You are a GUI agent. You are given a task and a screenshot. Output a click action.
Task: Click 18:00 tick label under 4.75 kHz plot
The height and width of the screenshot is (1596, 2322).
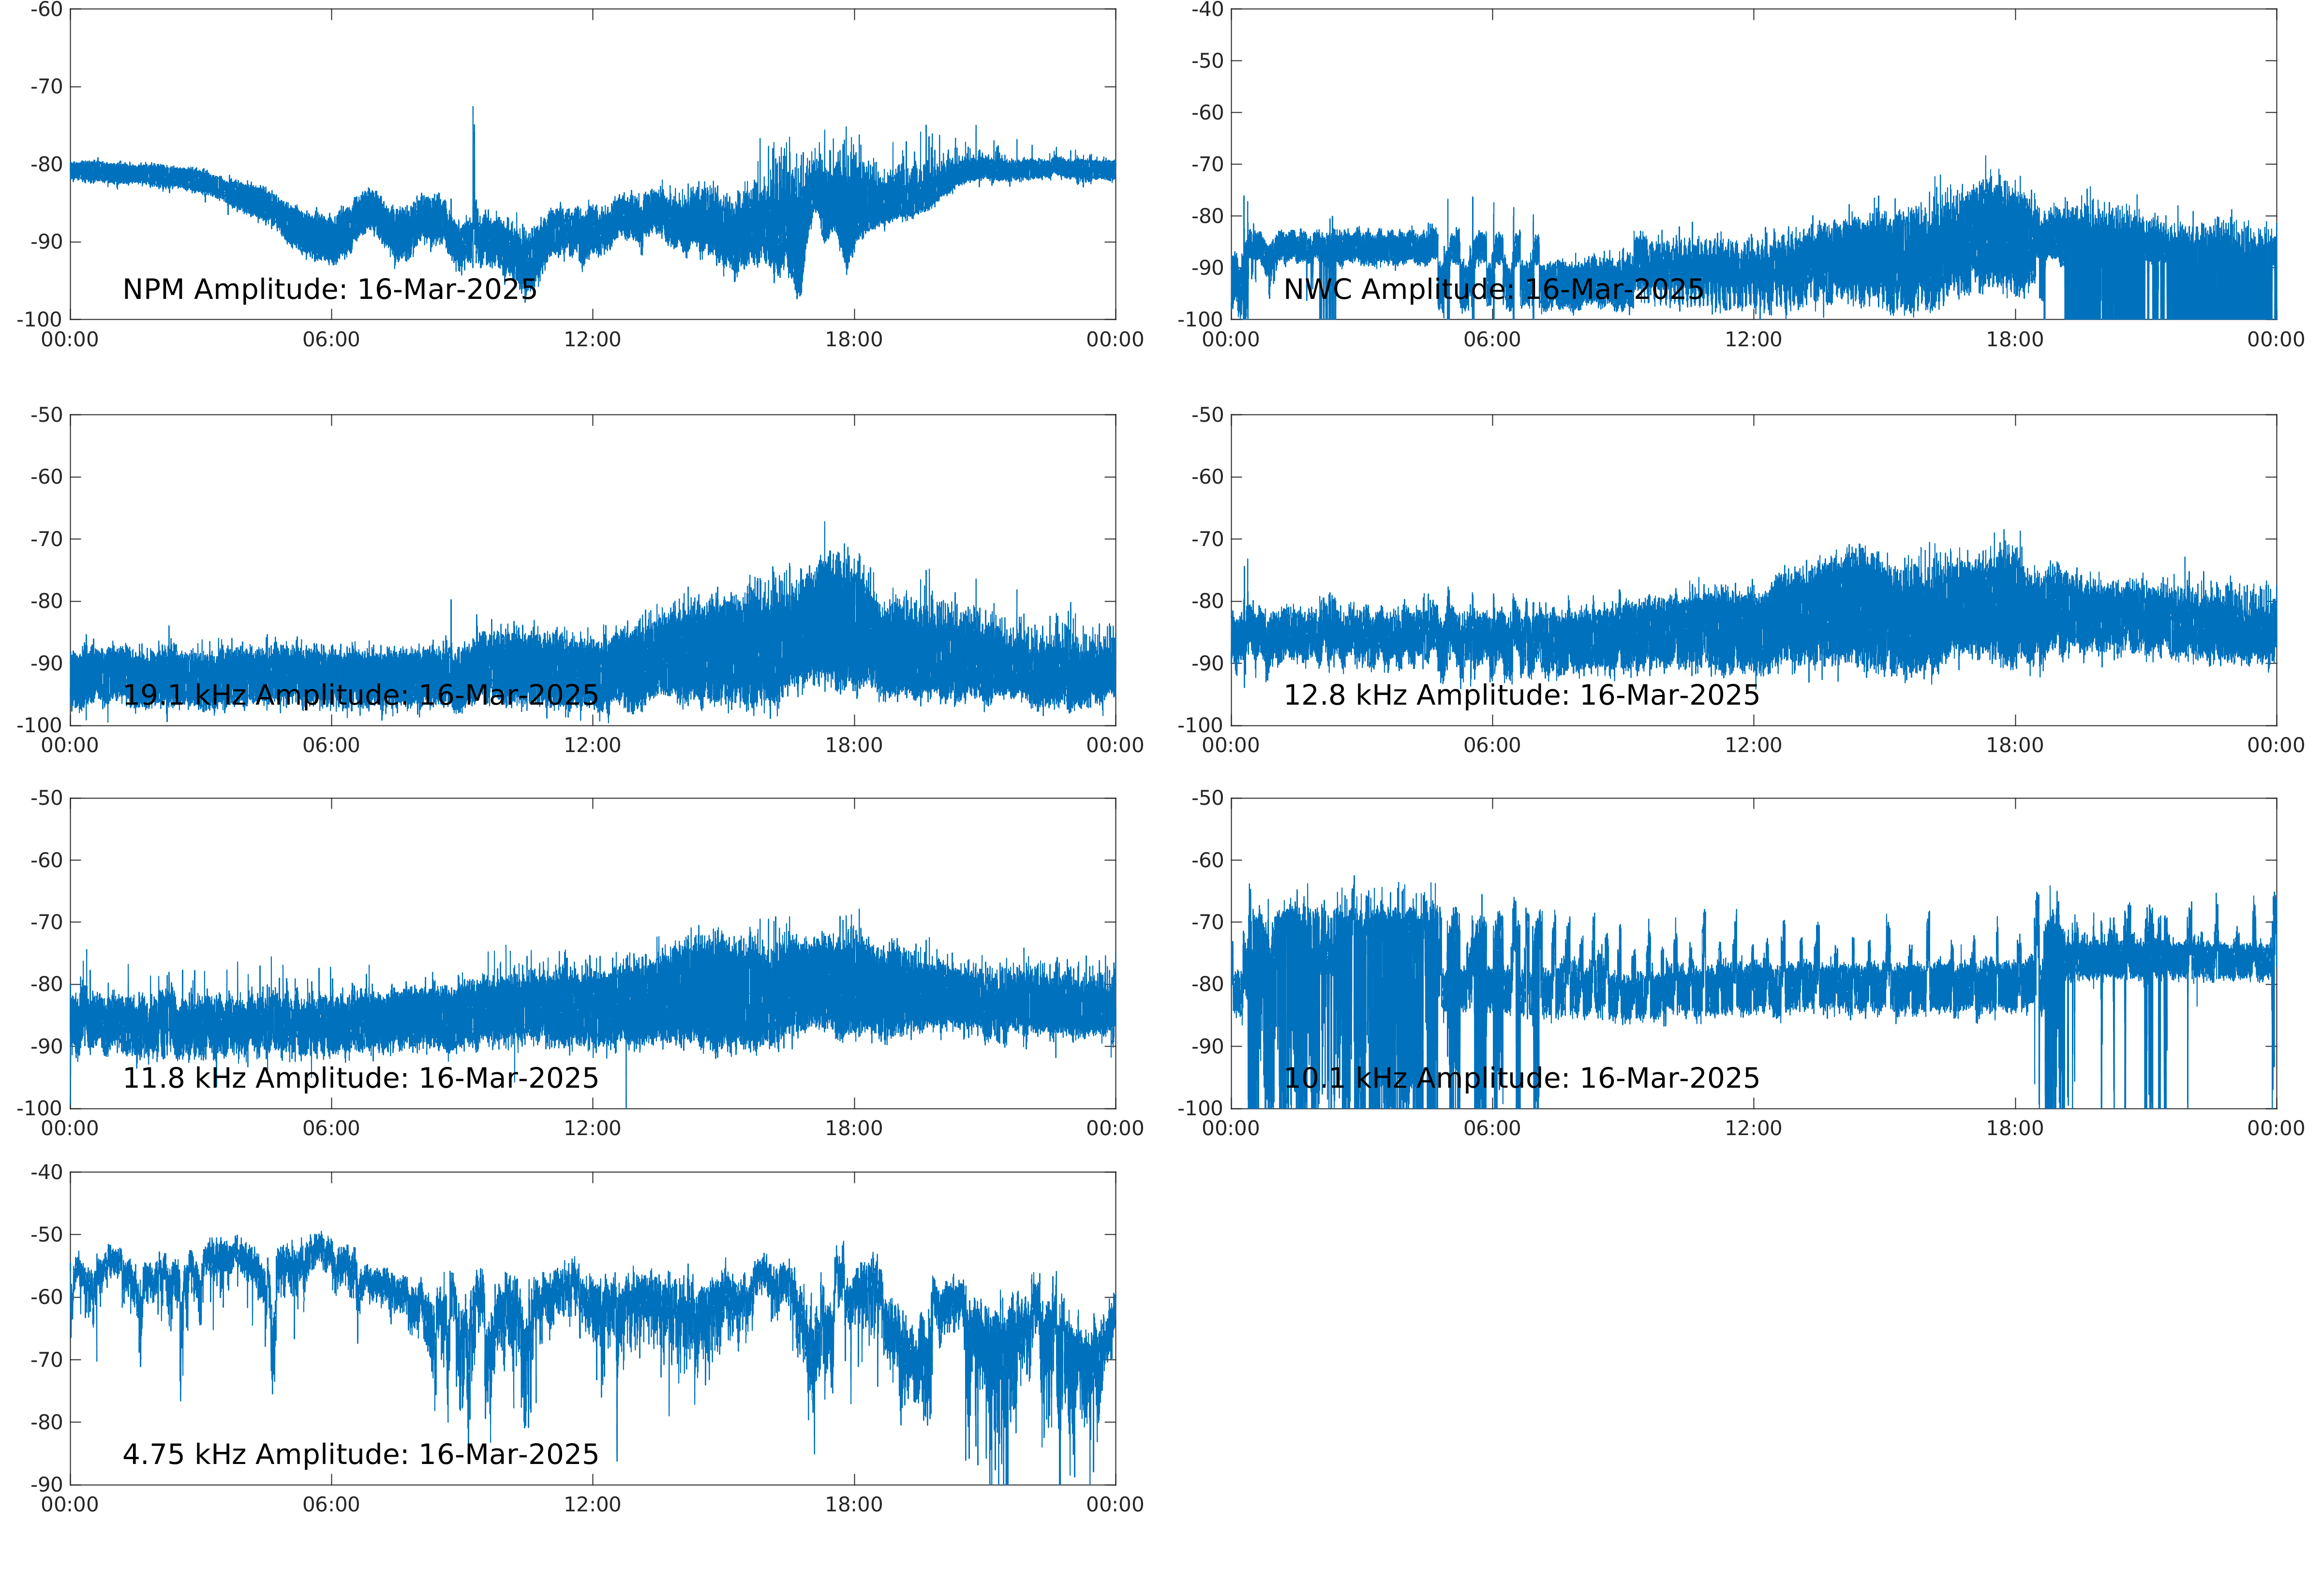pyautogui.click(x=854, y=1505)
